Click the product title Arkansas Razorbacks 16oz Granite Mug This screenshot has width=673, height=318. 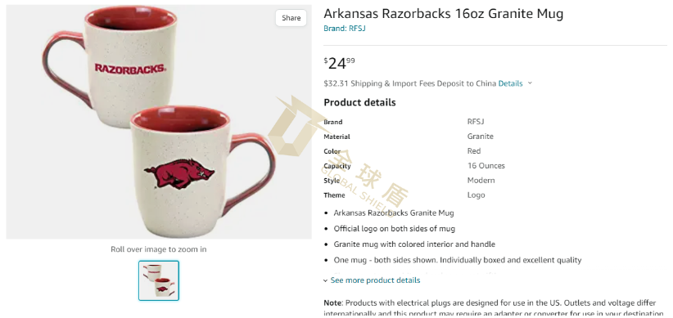click(x=444, y=14)
